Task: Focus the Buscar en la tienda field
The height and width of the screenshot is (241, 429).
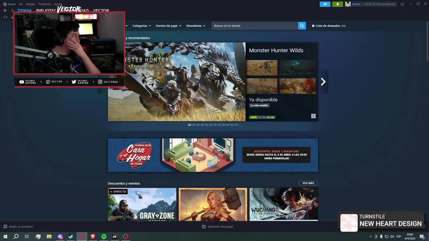Action: coord(255,26)
